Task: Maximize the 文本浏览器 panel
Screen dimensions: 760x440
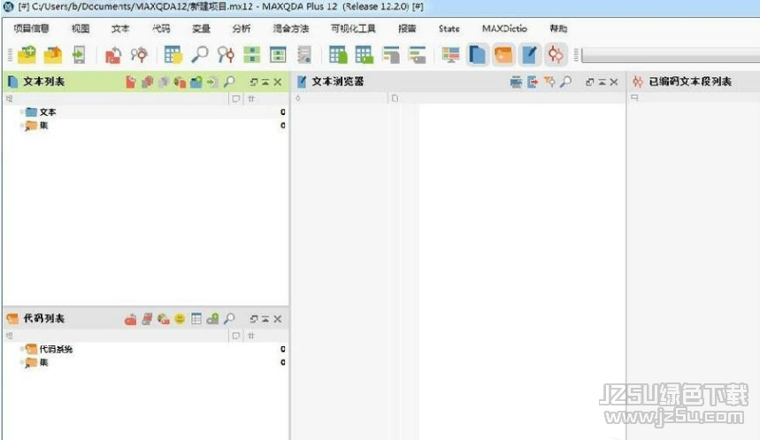Action: pyautogui.click(x=602, y=82)
